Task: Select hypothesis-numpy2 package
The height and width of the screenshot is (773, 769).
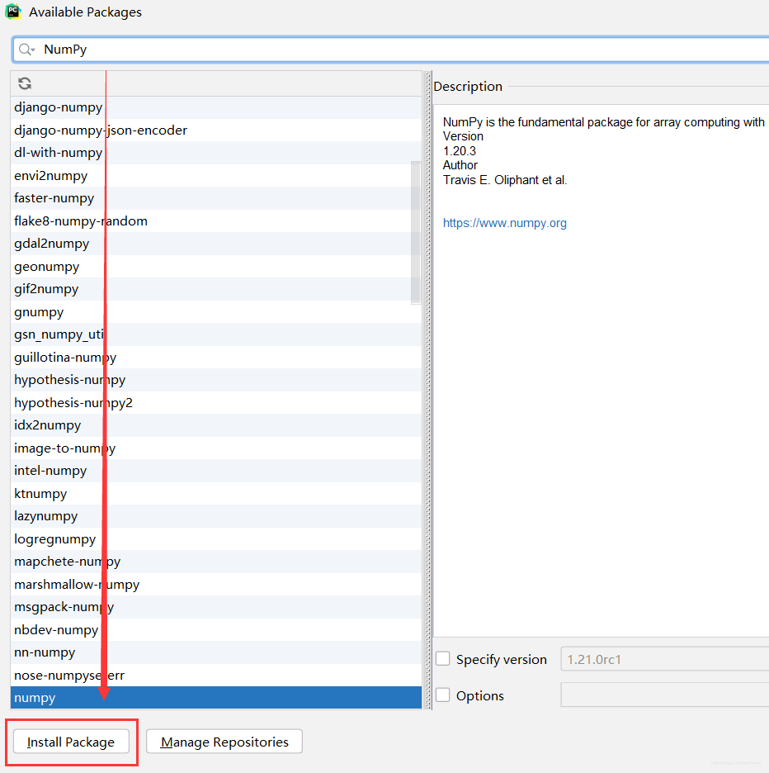Action: (x=216, y=402)
